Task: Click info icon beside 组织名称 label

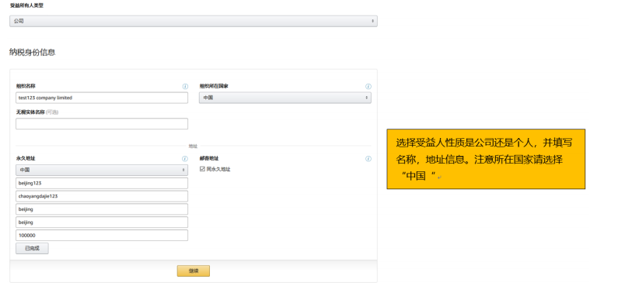Action: click(x=185, y=86)
